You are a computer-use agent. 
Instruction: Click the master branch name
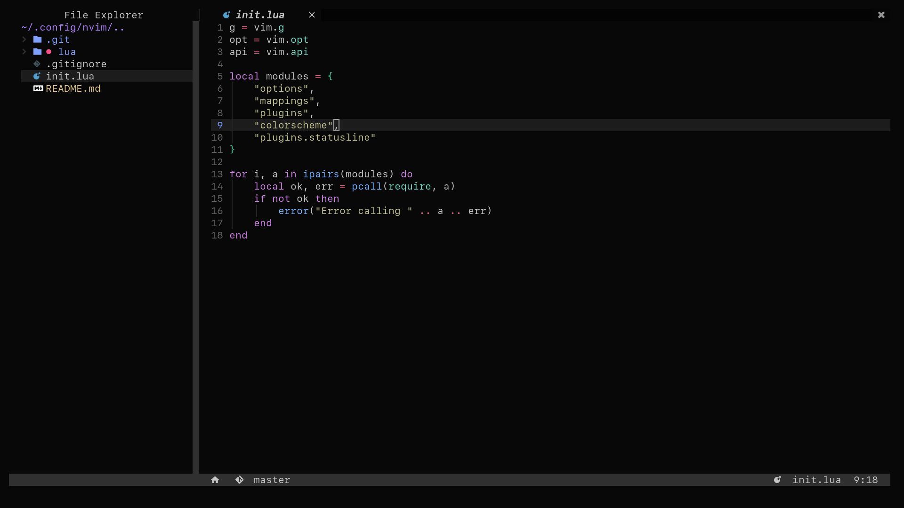(272, 480)
